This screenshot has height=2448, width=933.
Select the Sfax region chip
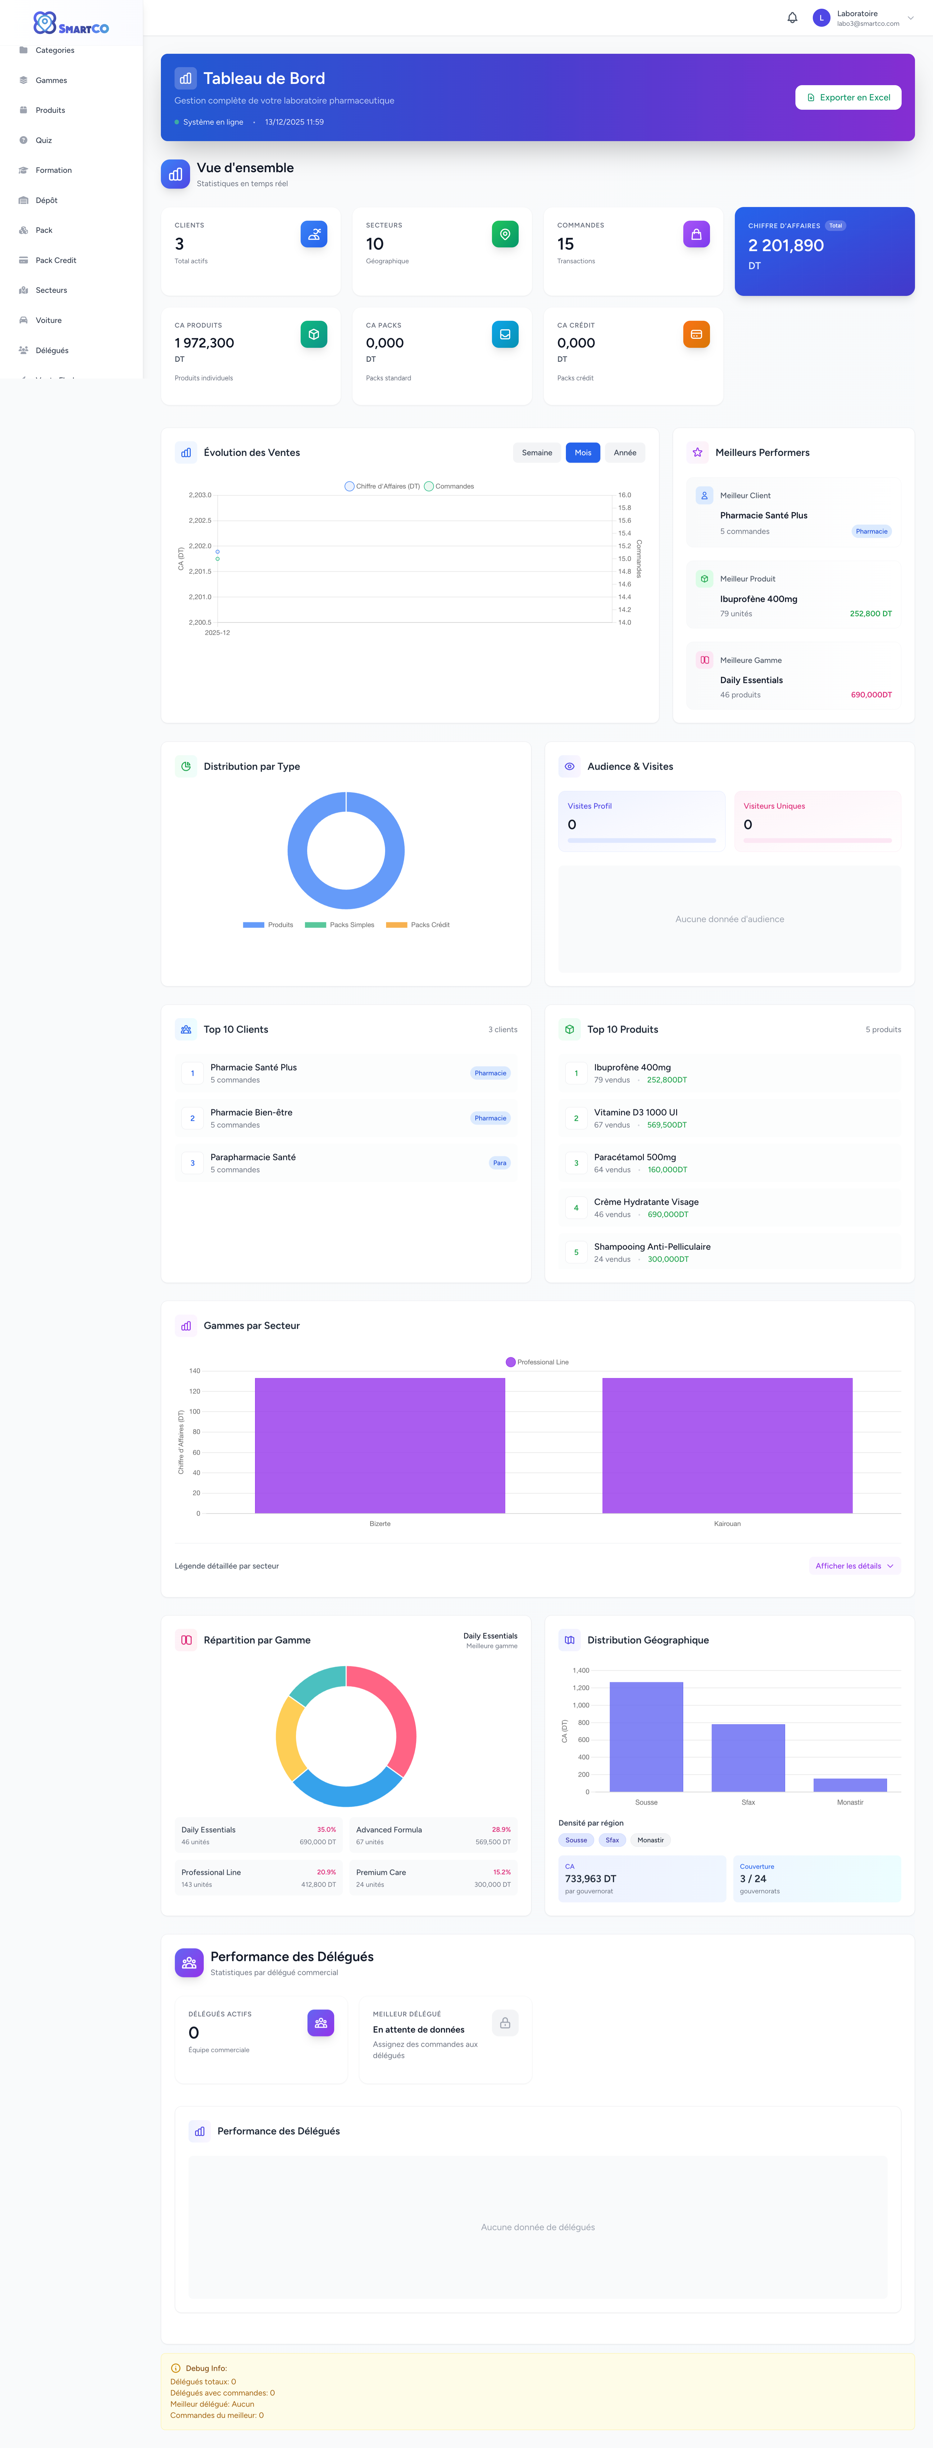point(612,1840)
